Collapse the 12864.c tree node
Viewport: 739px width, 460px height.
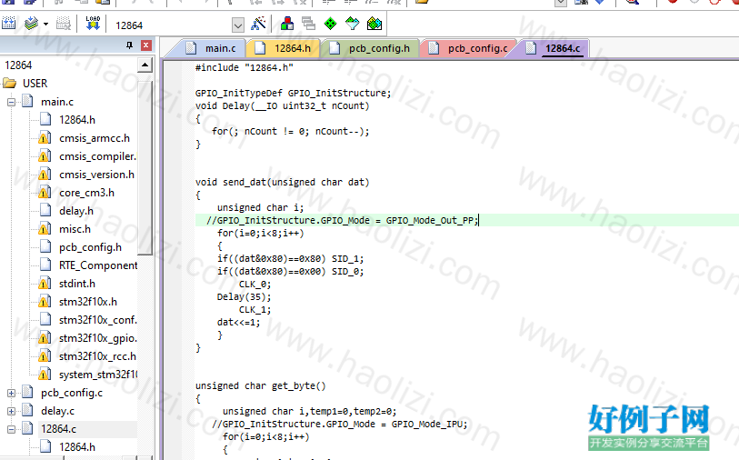[x=11, y=429]
